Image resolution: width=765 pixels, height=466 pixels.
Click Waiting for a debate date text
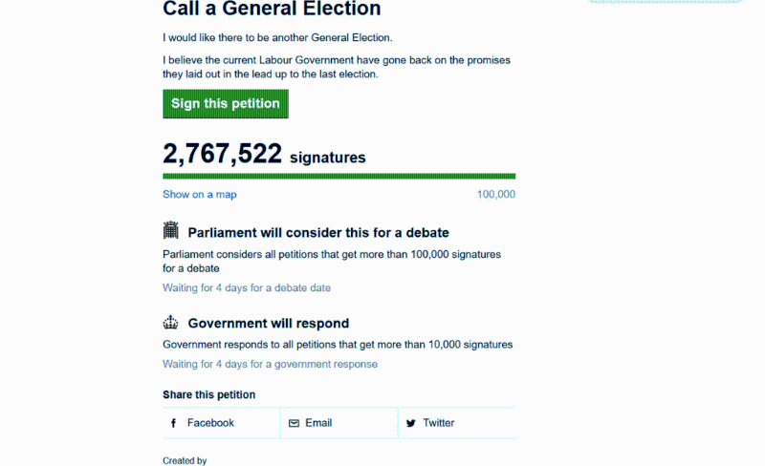pyautogui.click(x=247, y=287)
